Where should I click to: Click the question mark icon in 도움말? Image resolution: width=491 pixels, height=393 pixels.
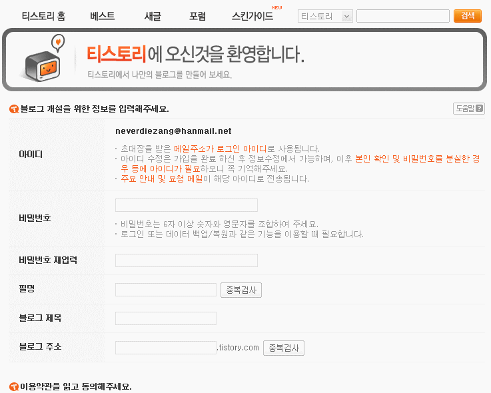pos(480,109)
